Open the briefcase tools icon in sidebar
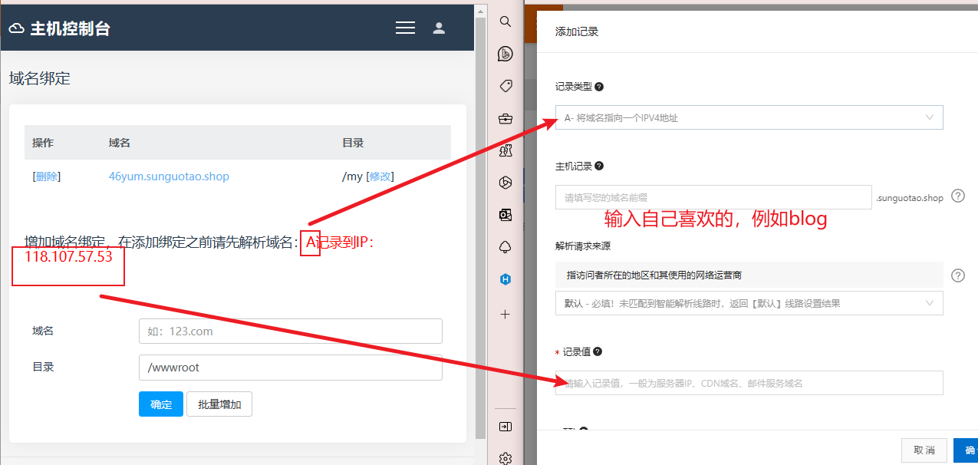Screen dimensions: 978x465 click(x=505, y=118)
